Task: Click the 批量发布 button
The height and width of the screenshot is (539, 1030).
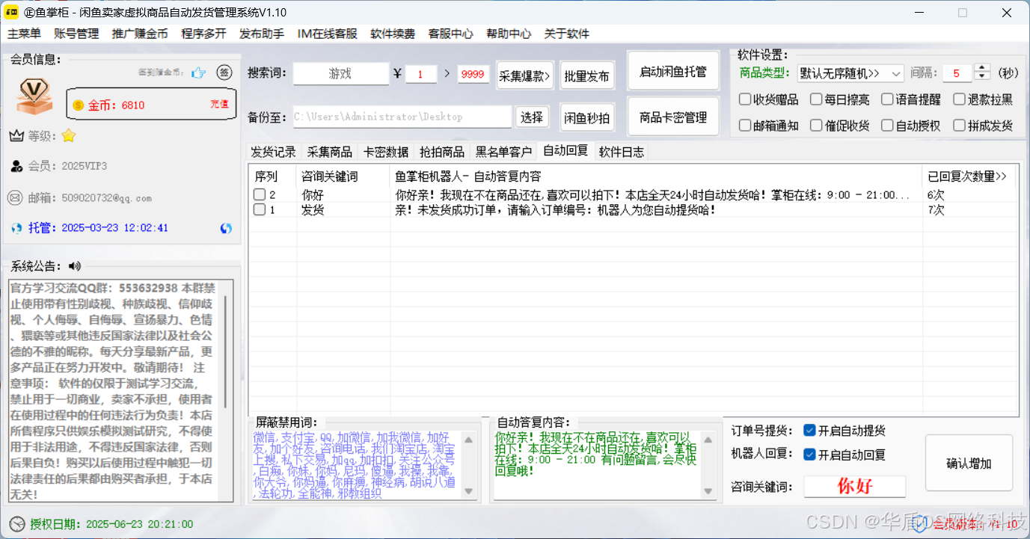Action: point(587,76)
